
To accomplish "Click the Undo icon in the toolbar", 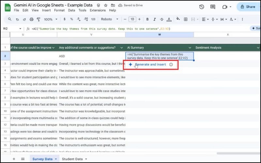I will [17, 20].
